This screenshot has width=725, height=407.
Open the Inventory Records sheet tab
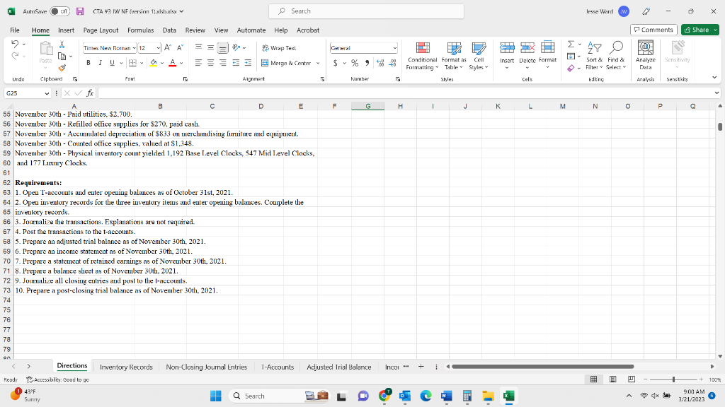(x=126, y=367)
